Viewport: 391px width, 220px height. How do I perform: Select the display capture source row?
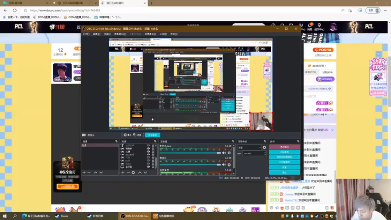click(138, 167)
